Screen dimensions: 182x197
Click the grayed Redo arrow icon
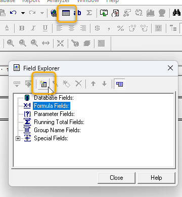tap(32, 13)
